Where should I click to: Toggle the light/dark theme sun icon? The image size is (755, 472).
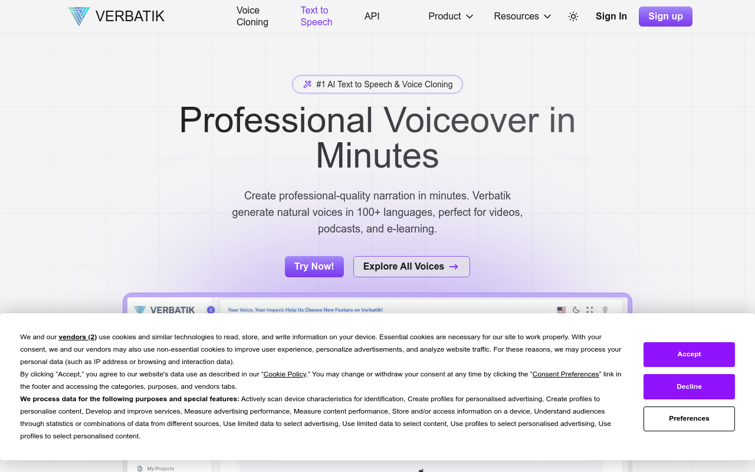[x=573, y=17]
